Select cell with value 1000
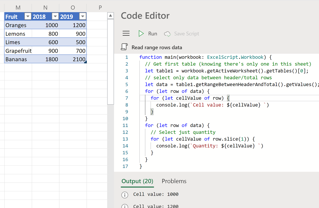 45,25
